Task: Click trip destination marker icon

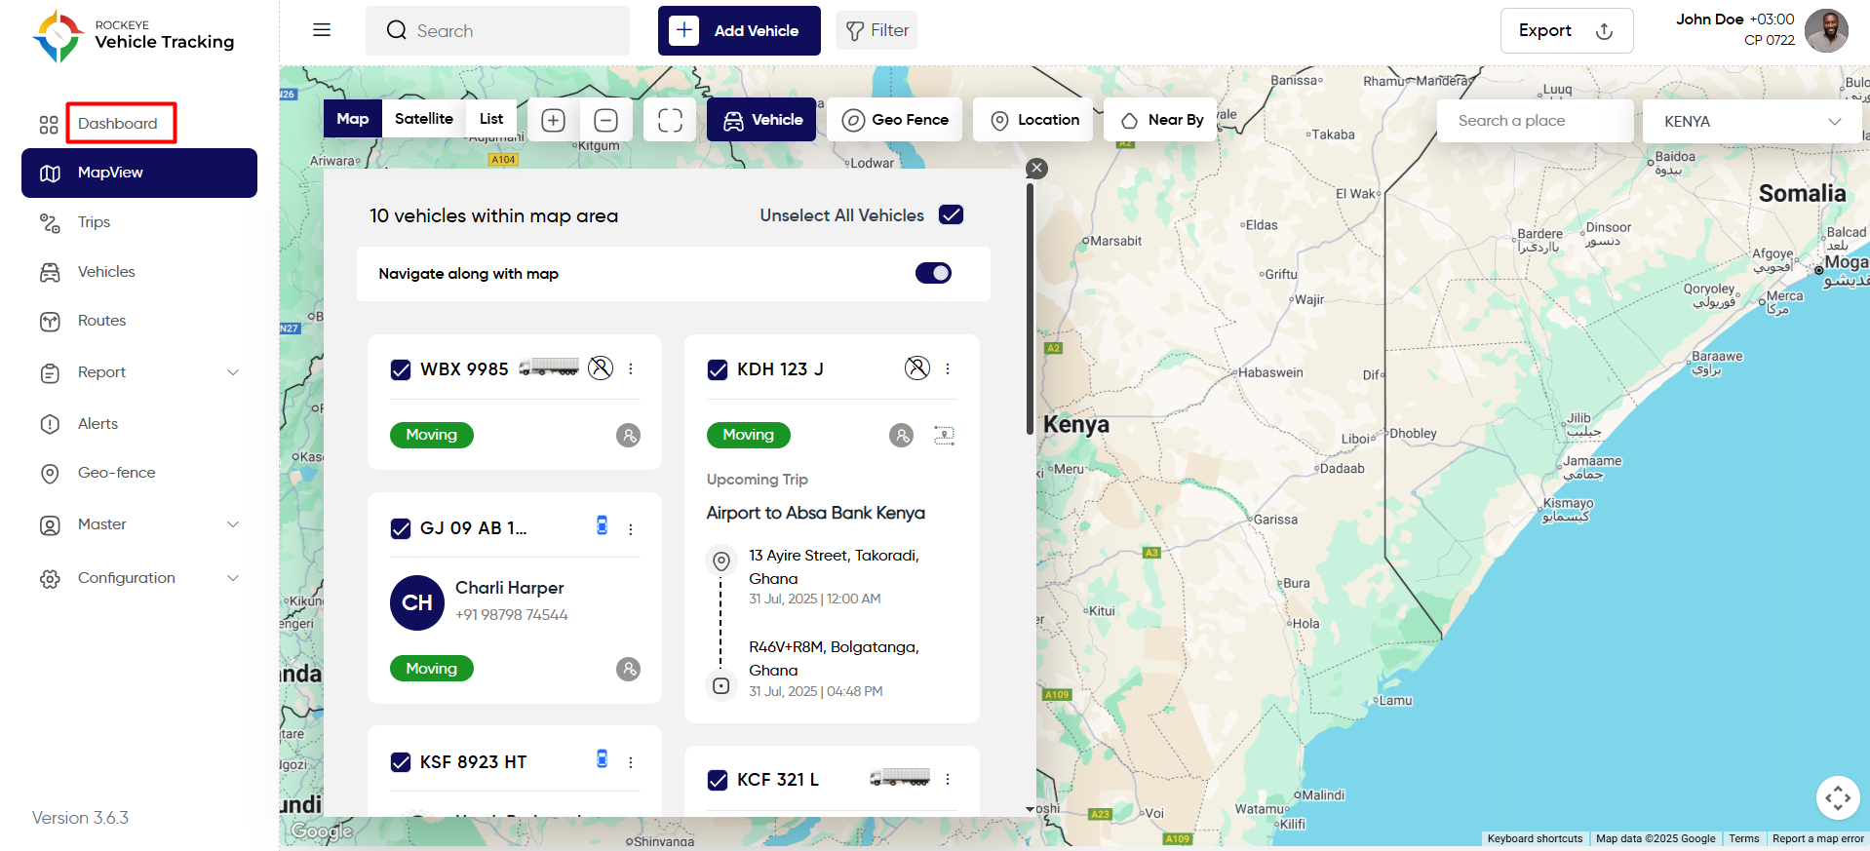Action: point(721,686)
